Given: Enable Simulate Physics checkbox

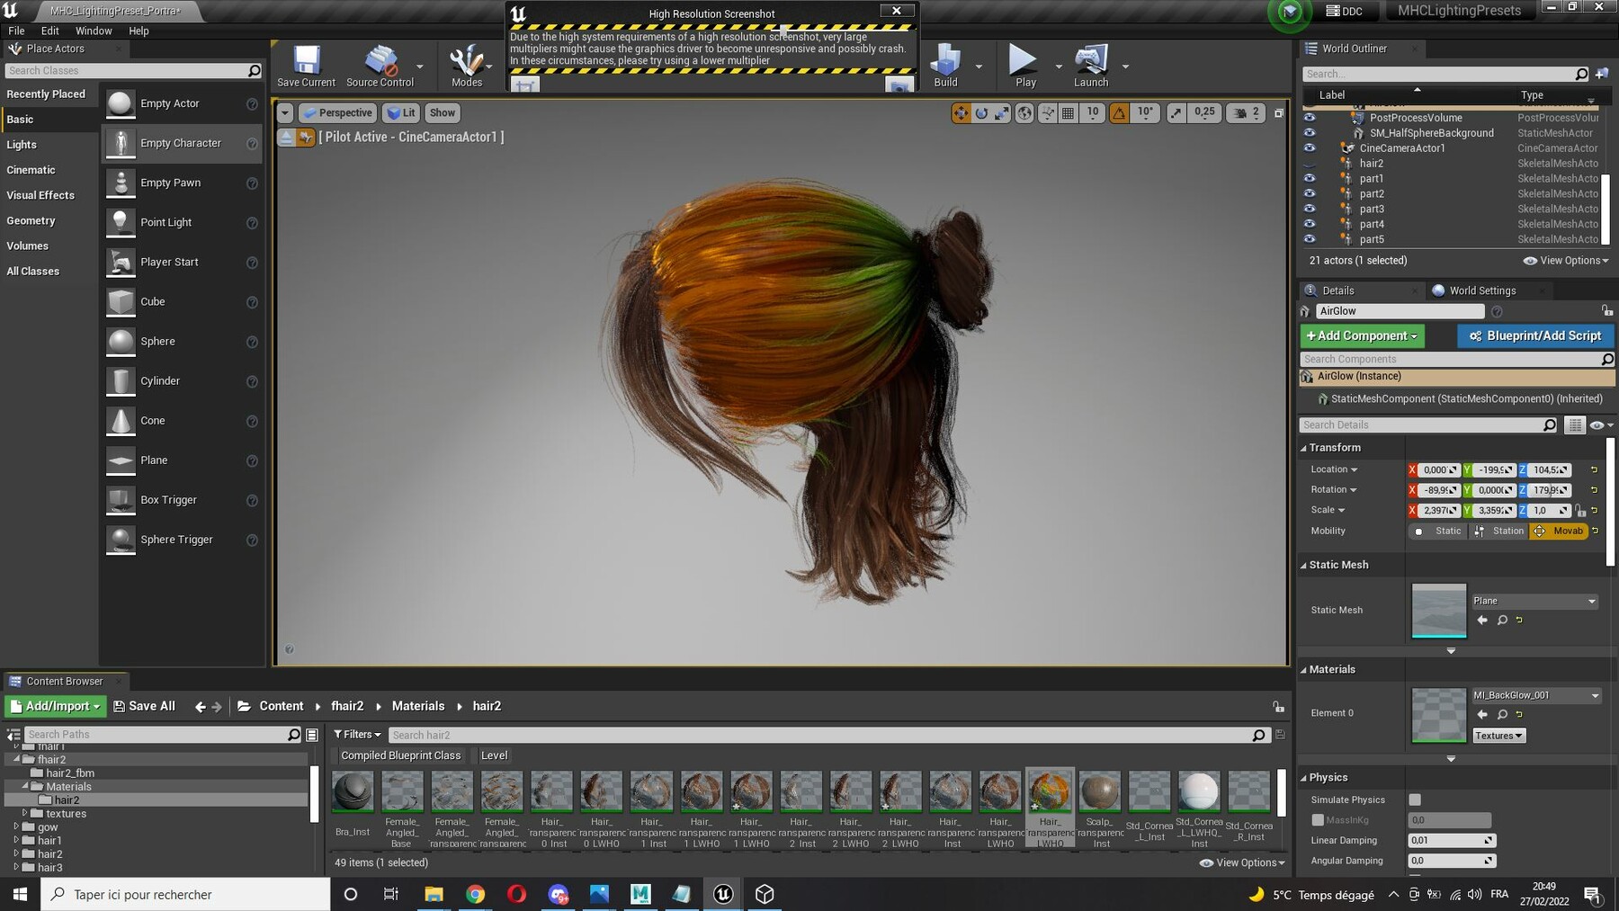Looking at the screenshot, I should [x=1415, y=799].
